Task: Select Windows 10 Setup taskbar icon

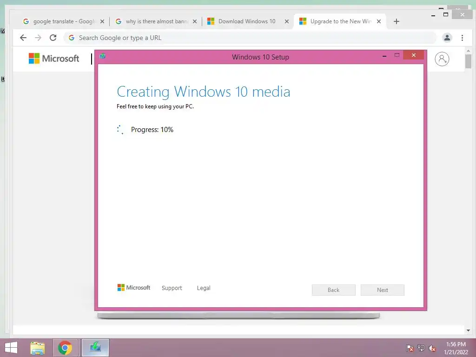Action: [95, 348]
